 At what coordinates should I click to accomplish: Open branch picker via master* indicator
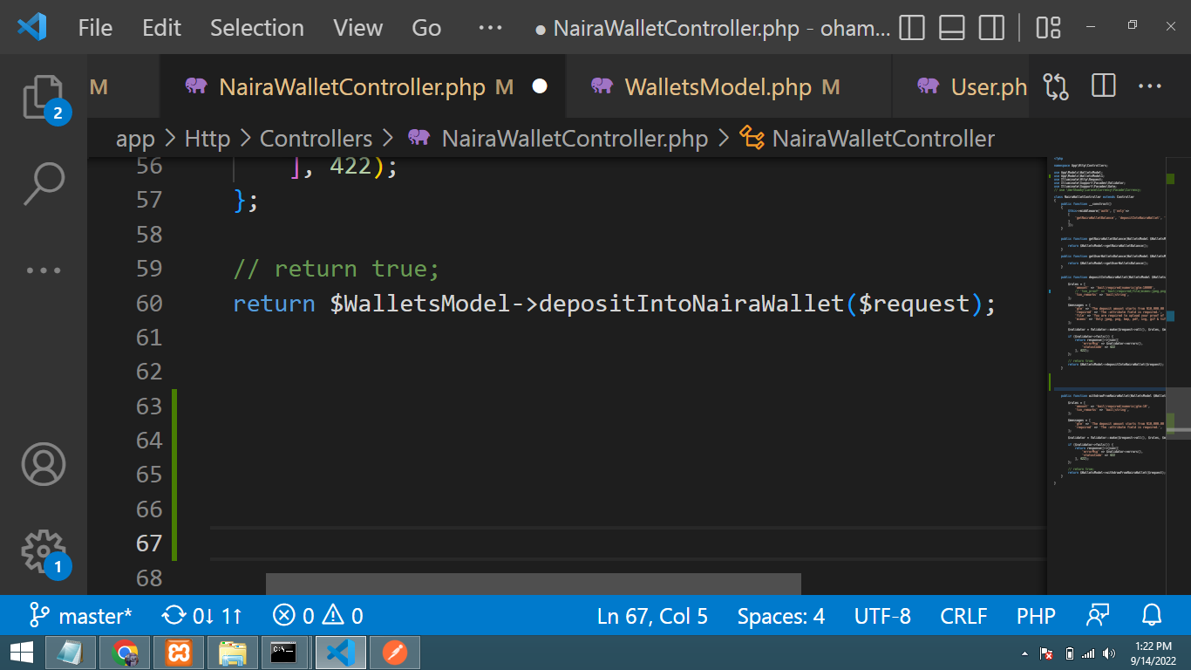click(x=80, y=616)
